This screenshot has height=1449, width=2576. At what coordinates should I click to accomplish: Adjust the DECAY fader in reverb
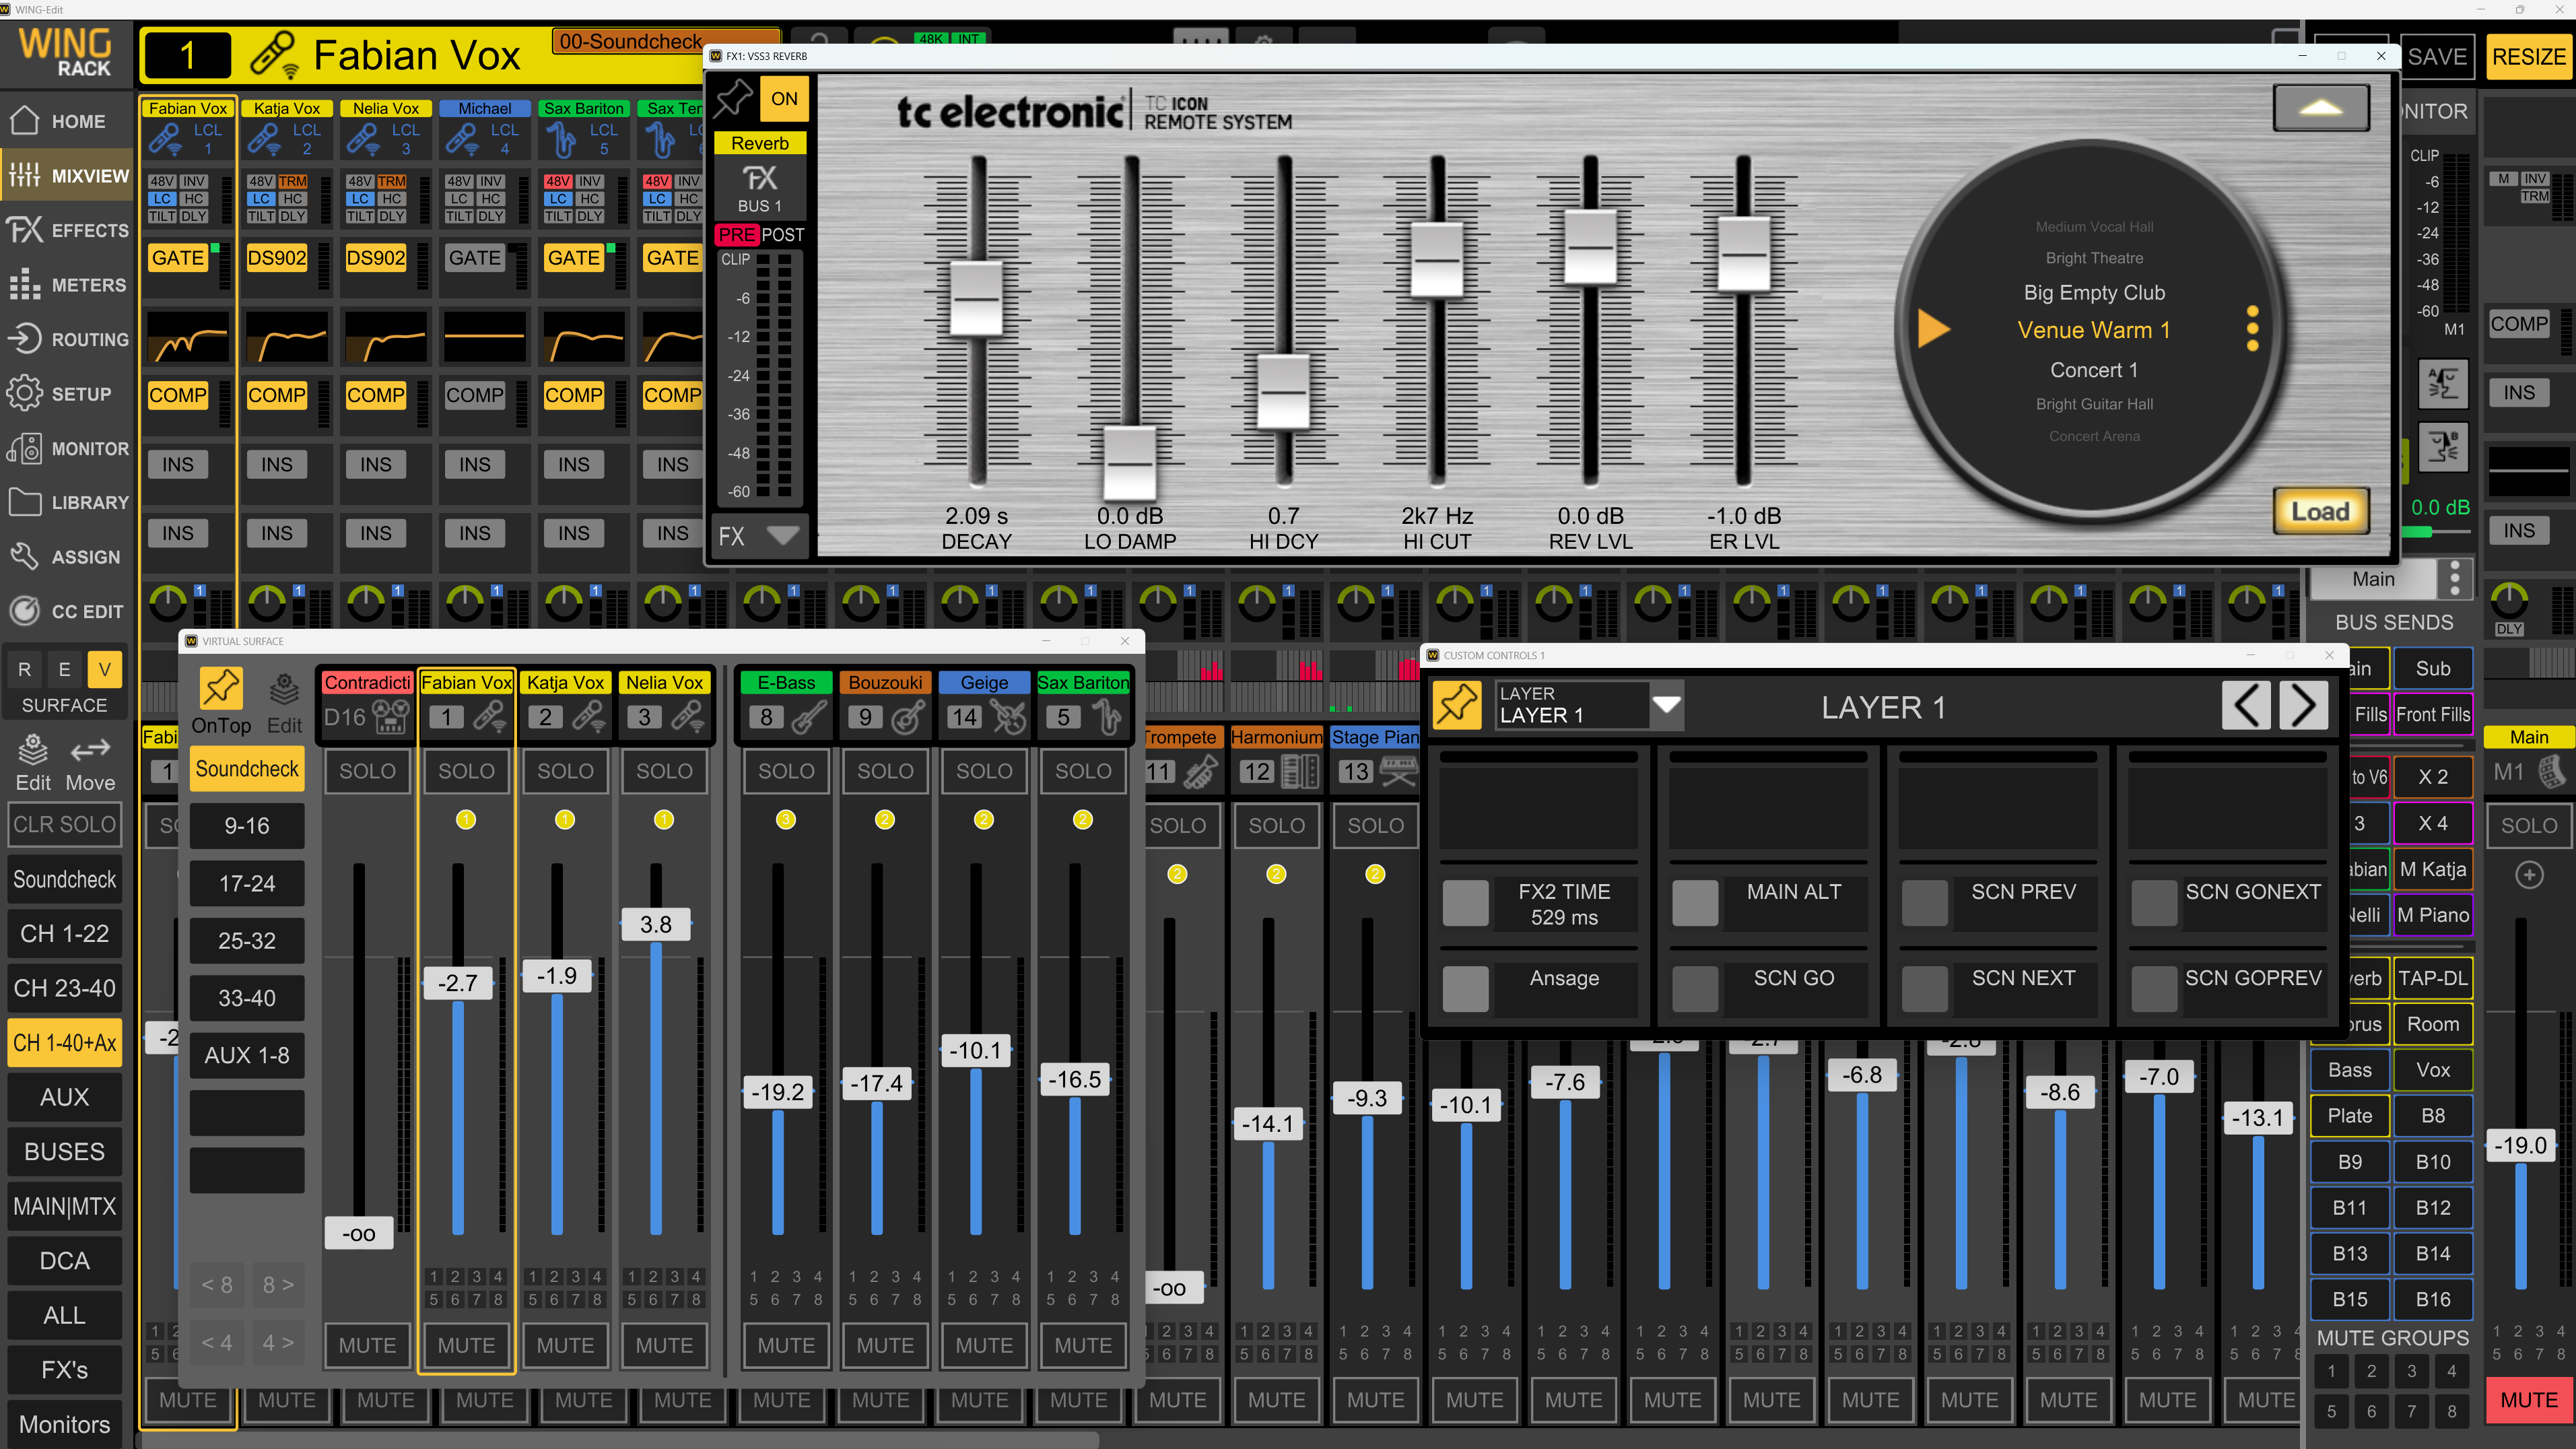(976, 299)
